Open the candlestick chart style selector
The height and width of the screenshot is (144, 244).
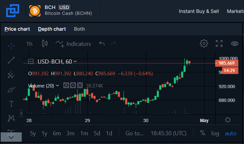click(45, 44)
